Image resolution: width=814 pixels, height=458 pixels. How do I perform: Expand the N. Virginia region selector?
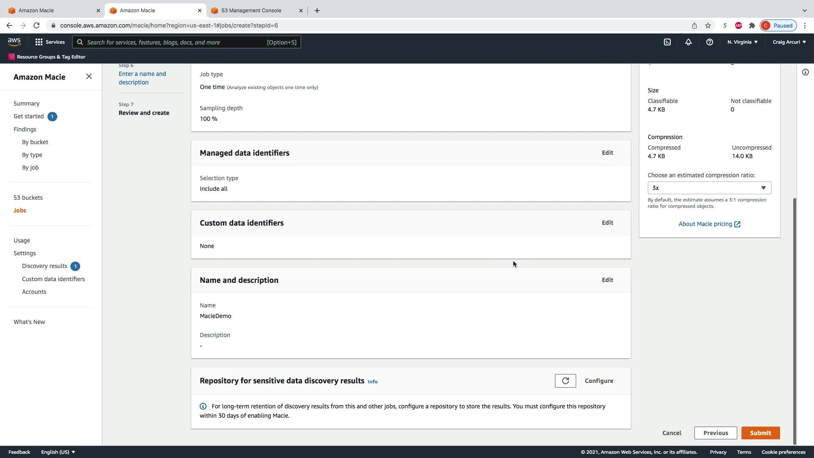point(742,42)
